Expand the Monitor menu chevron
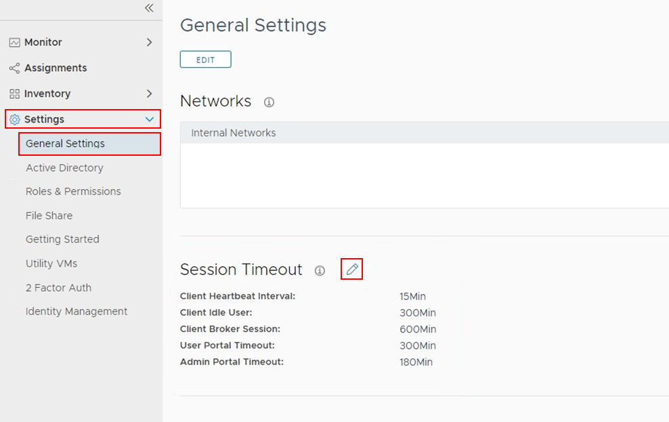The image size is (669, 422). tap(149, 43)
